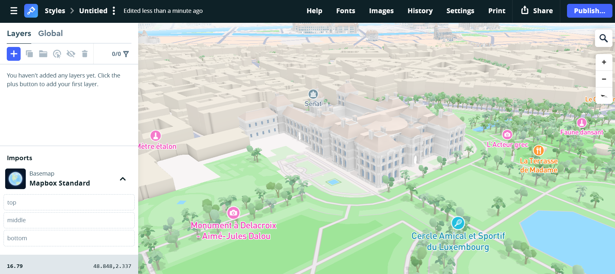Collapse the Mapbox Standard basemap section
The width and height of the screenshot is (615, 274).
tap(123, 179)
